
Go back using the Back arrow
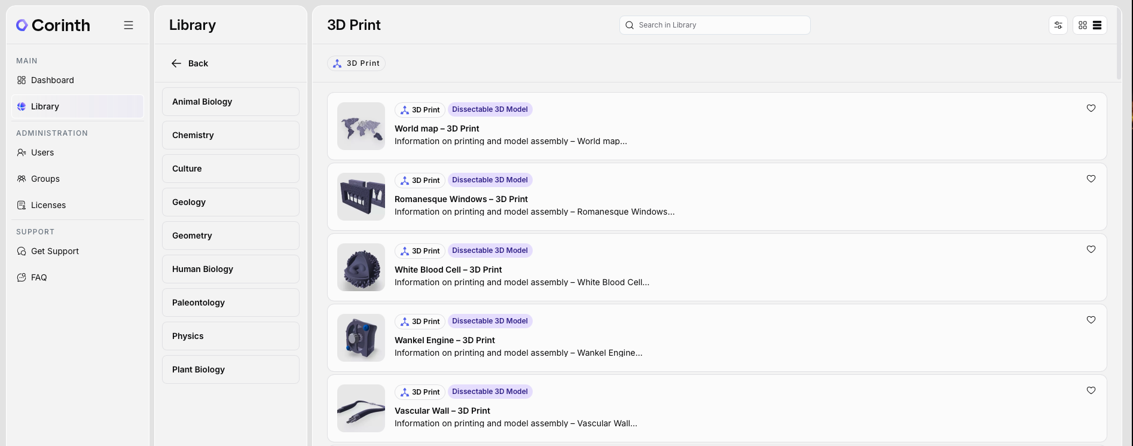click(190, 63)
